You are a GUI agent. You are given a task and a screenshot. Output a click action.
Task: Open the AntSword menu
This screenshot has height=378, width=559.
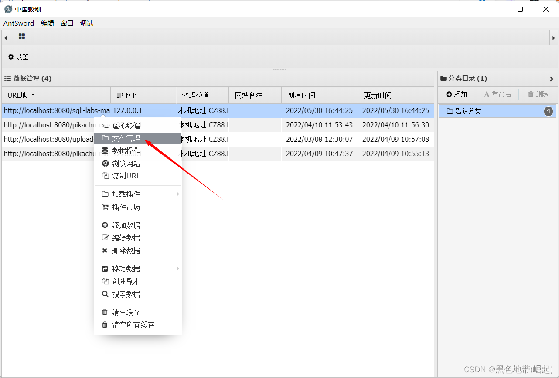(x=18, y=23)
